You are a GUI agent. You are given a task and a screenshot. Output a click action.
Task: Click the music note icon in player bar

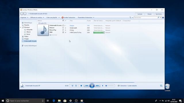coord(22,86)
